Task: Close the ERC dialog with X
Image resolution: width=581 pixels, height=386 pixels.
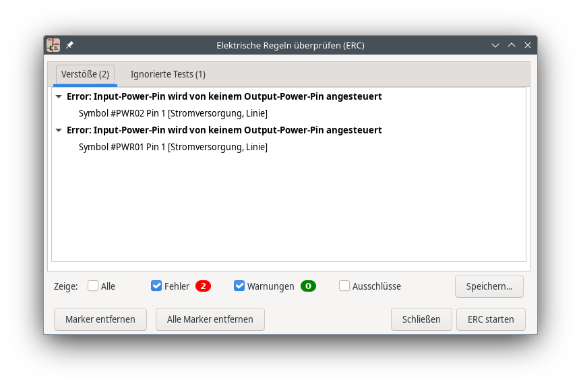Action: [x=528, y=45]
